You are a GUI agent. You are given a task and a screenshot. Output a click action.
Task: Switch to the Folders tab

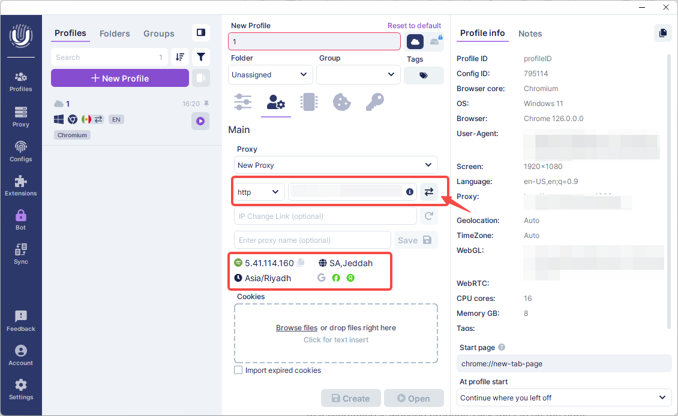click(x=115, y=34)
